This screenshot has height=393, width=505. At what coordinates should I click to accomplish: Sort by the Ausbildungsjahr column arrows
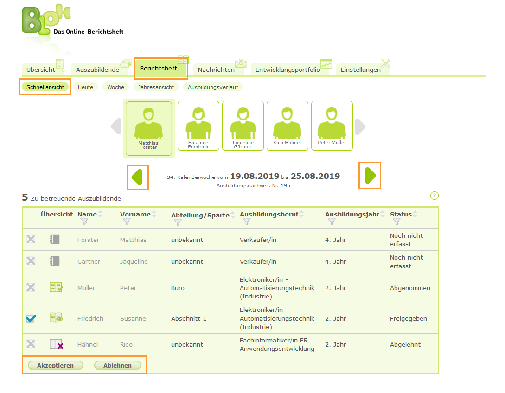(383, 214)
